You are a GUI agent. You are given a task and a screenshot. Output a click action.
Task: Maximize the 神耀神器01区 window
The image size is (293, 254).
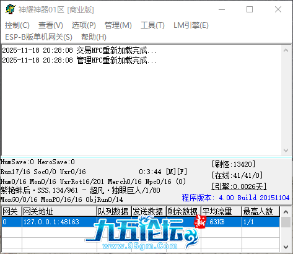pyautogui.click(x=250, y=9)
